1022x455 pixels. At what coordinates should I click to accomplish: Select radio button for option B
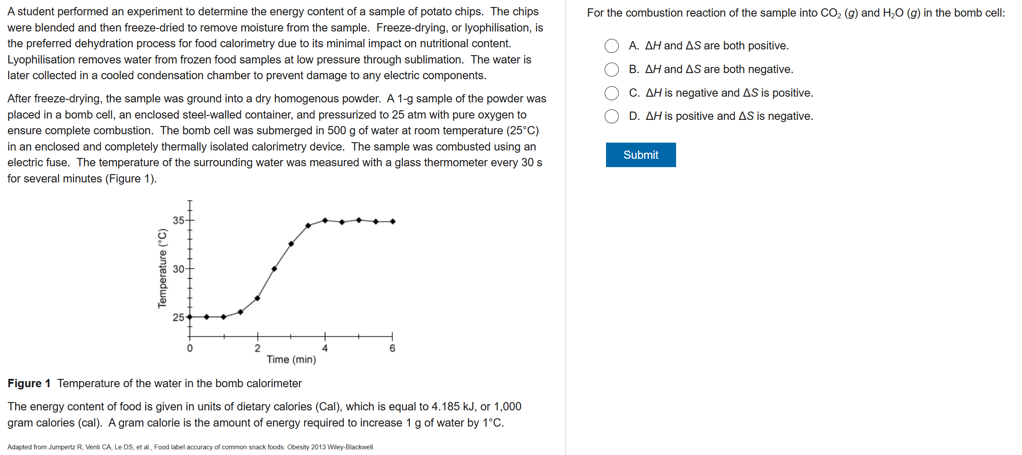[611, 70]
